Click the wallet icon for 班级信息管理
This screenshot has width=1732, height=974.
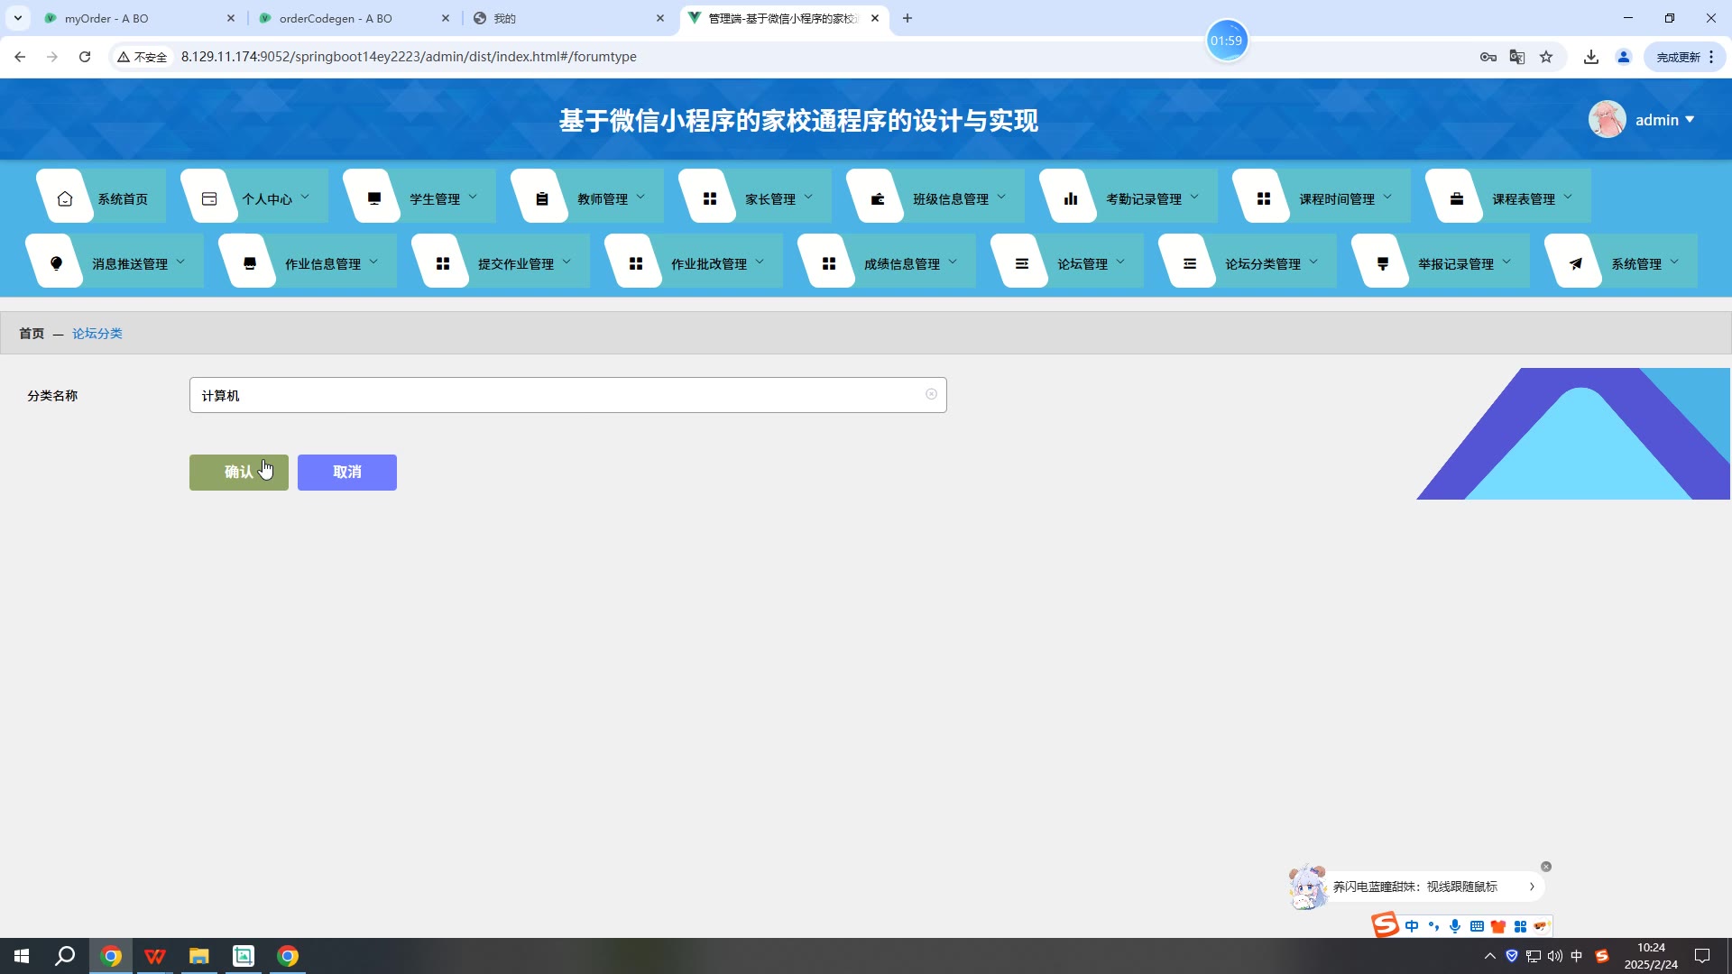coord(878,198)
